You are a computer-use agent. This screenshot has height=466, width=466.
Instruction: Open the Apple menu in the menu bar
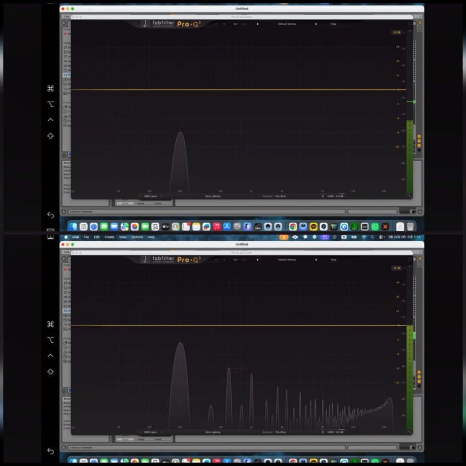66,237
